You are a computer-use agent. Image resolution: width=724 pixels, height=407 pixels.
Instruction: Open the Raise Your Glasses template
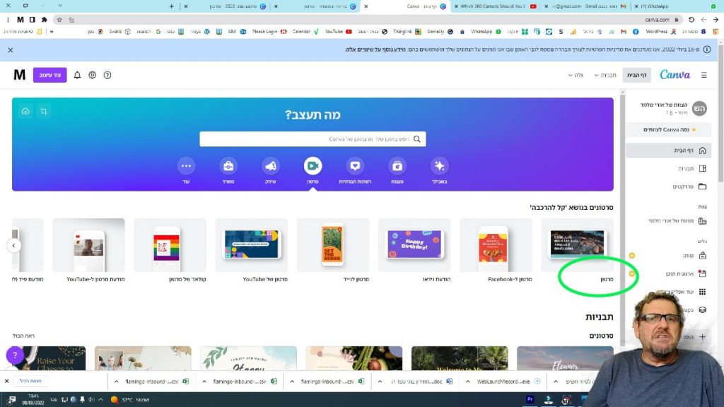tap(49, 358)
